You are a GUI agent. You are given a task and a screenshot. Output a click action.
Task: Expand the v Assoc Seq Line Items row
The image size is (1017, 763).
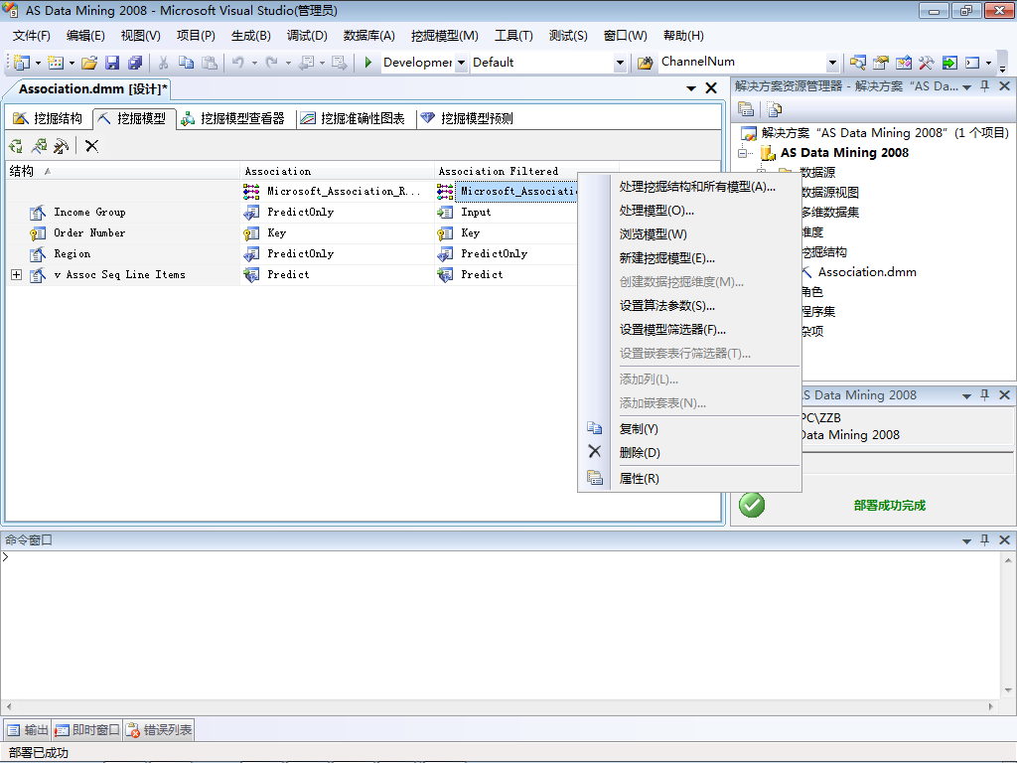[x=16, y=274]
